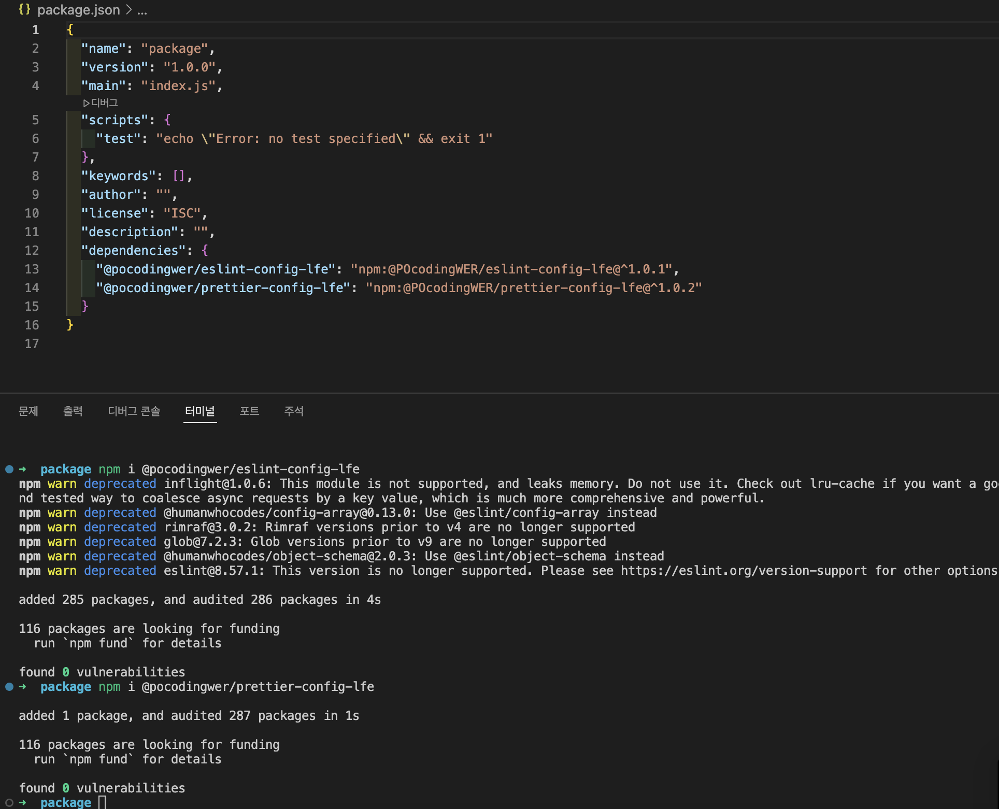The width and height of the screenshot is (999, 809).
Task: Click the debug play triangle above scripts
Action: (86, 103)
